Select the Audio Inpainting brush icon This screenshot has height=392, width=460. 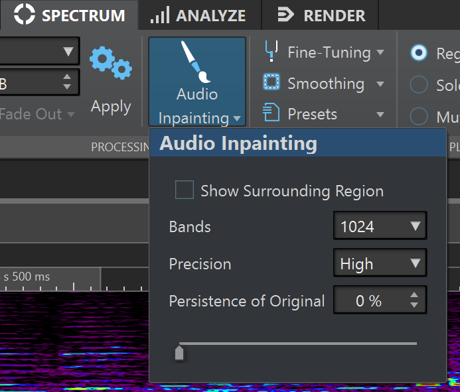[196, 61]
